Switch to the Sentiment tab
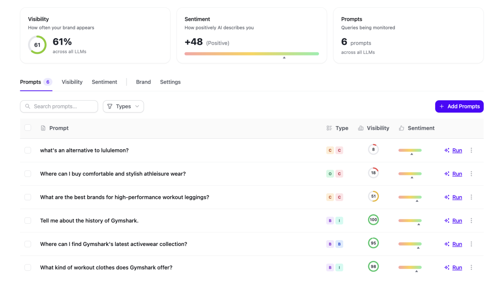The image size is (497, 288). coord(104,82)
